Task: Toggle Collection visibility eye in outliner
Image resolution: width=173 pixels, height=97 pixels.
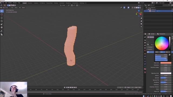Action: pos(172,9)
